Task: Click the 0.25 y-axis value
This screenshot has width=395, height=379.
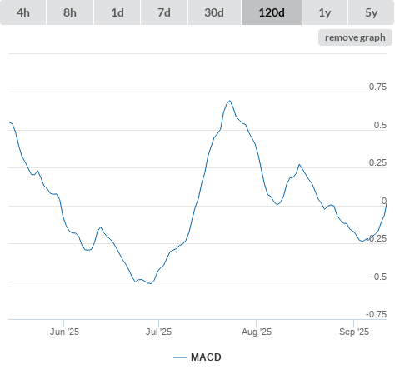Action: point(377,162)
